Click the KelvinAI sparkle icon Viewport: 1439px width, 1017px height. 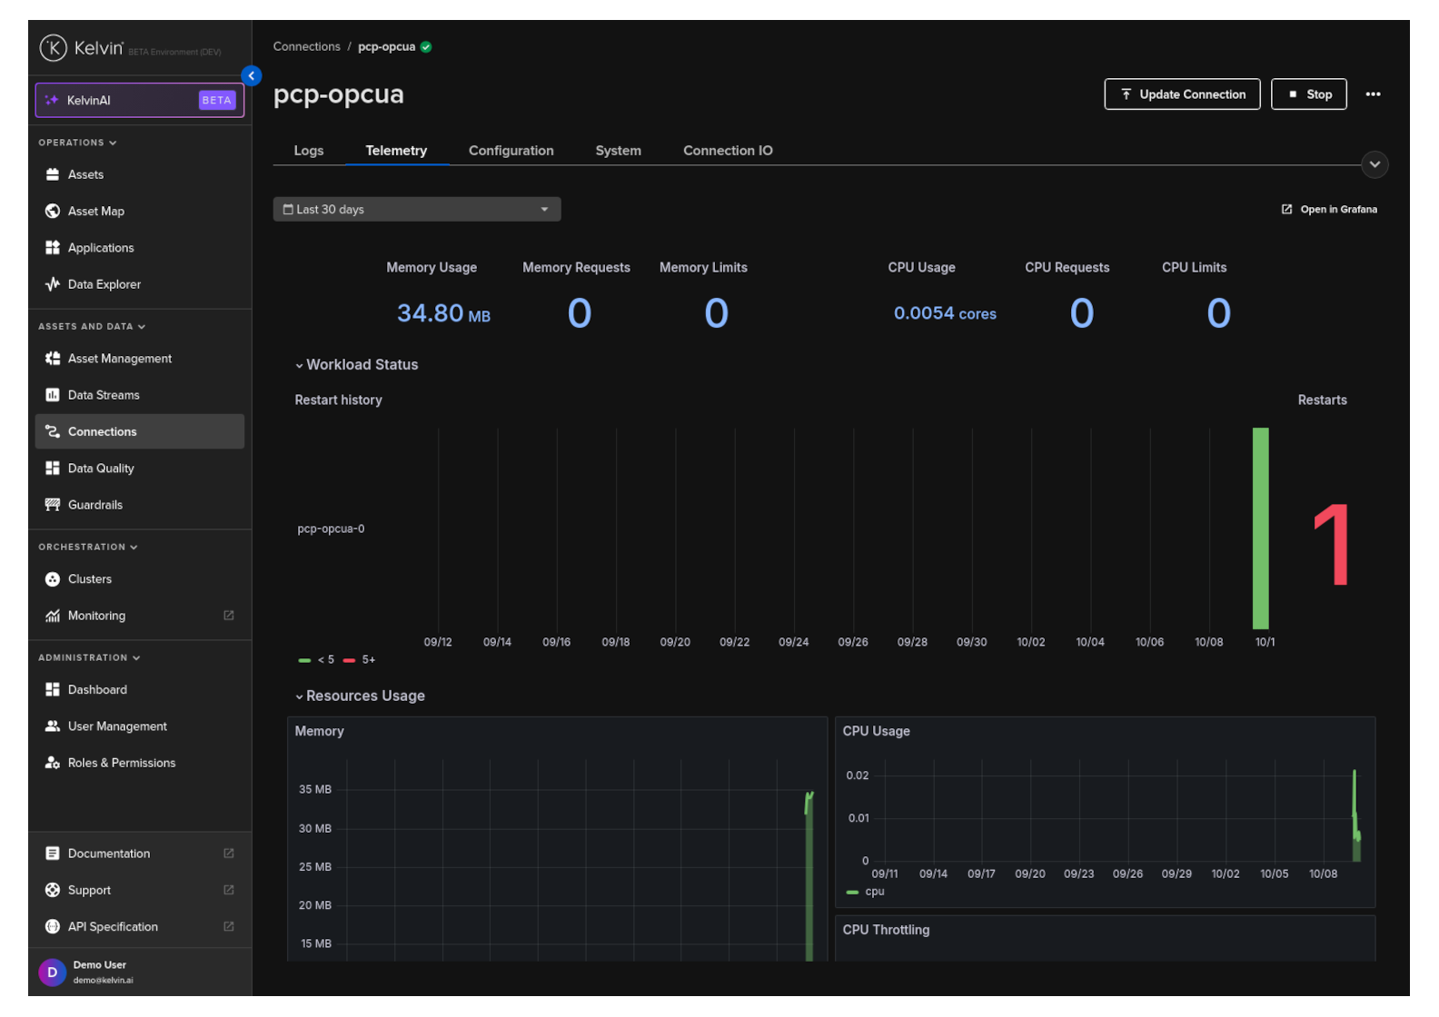(x=52, y=100)
